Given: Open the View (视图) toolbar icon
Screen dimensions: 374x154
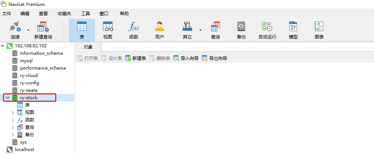Looking at the screenshot, I should pyautogui.click(x=108, y=27).
